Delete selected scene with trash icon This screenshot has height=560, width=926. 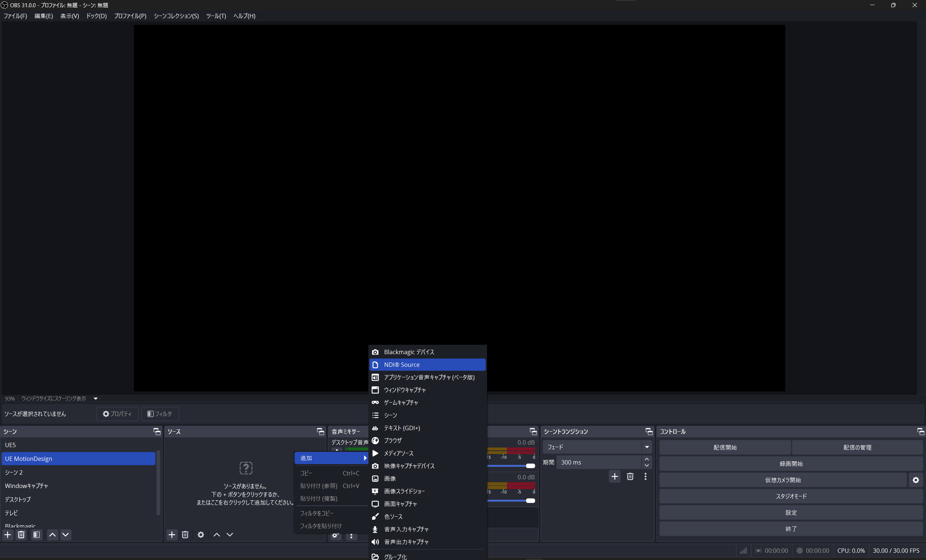coord(21,534)
